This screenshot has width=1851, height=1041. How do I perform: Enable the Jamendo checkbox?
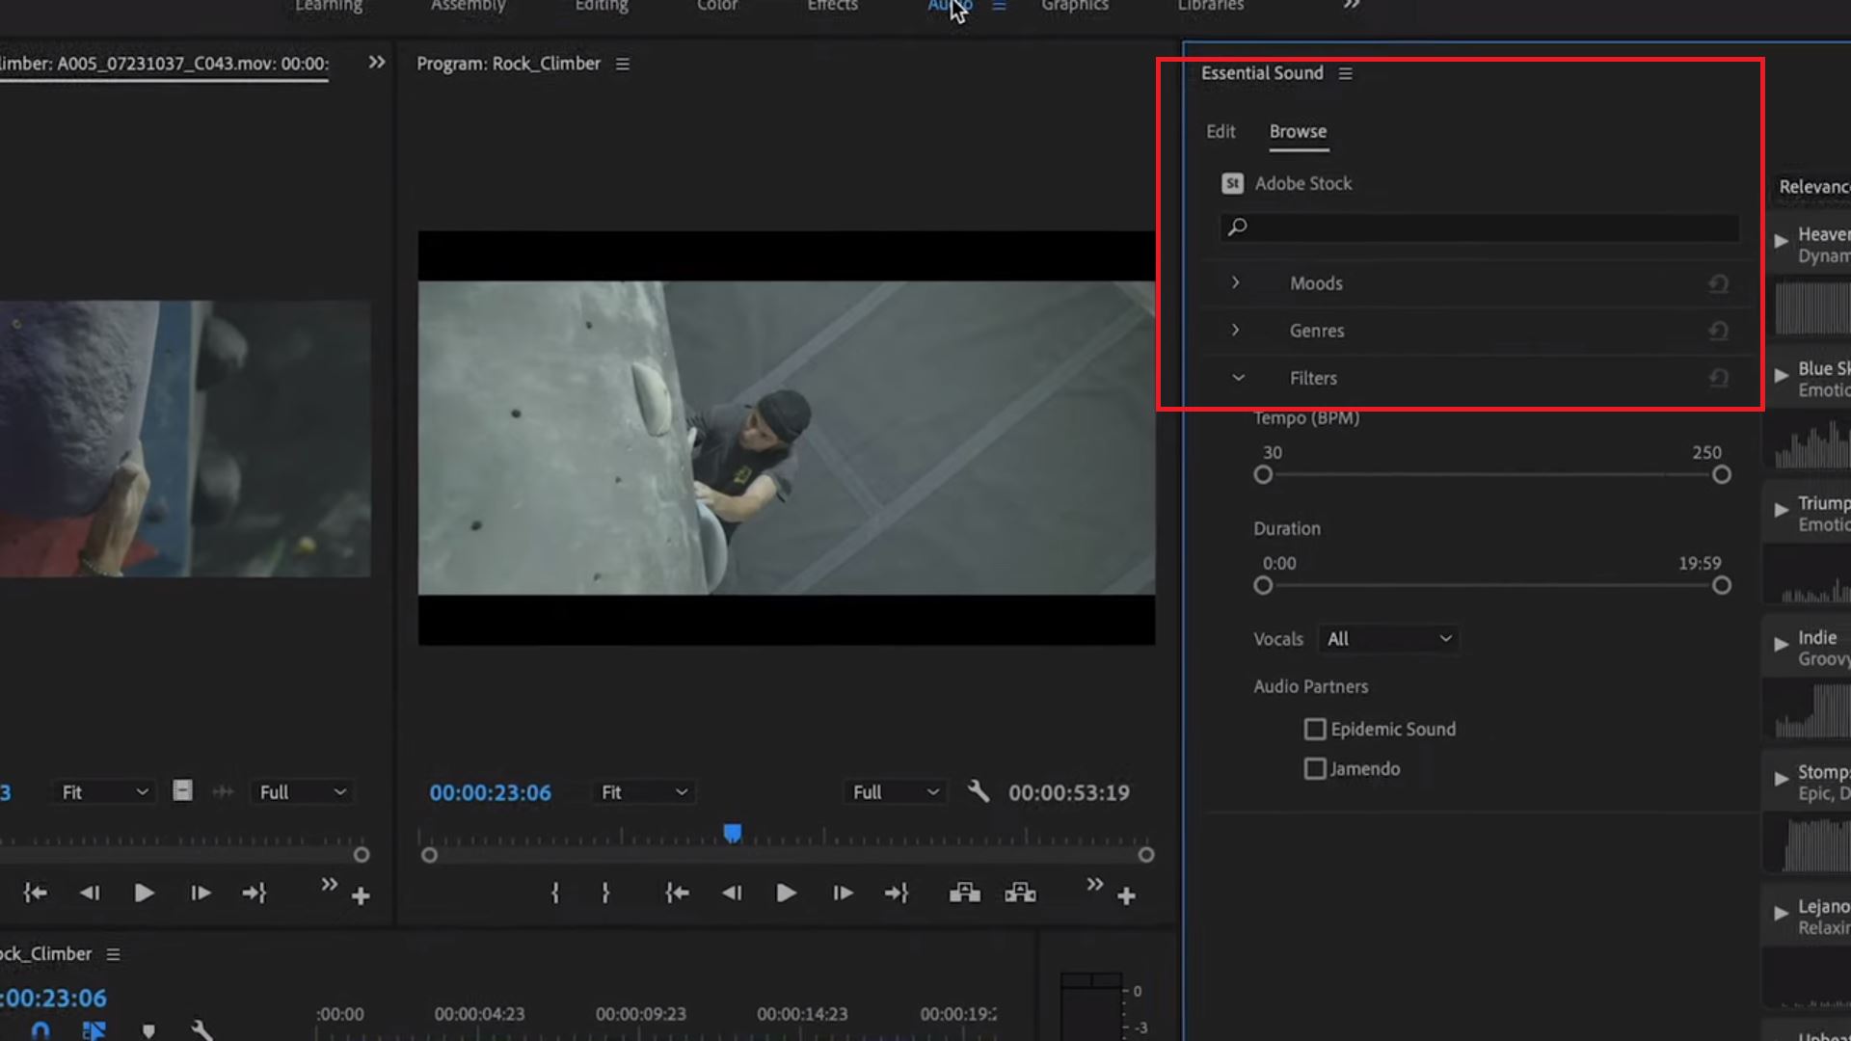pyautogui.click(x=1316, y=768)
